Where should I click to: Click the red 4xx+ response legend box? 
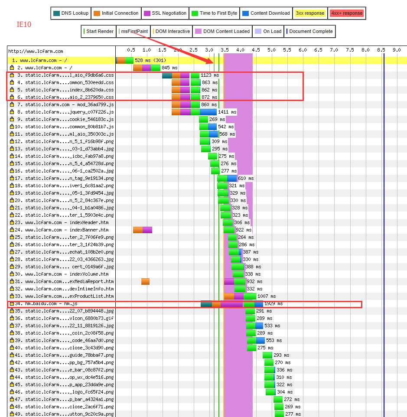tap(347, 13)
